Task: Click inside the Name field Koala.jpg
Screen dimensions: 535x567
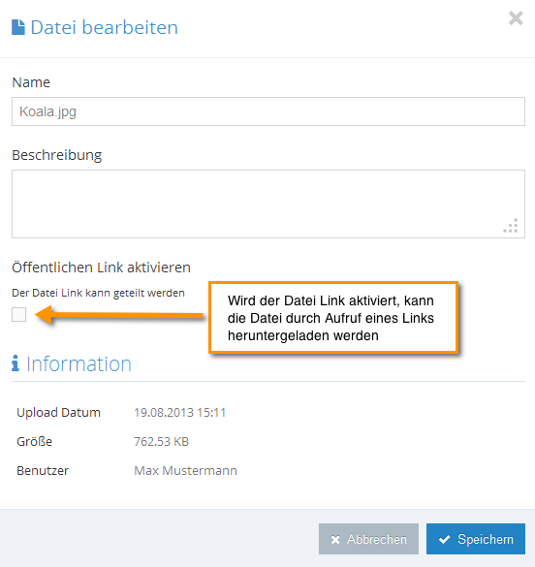Action: point(268,111)
